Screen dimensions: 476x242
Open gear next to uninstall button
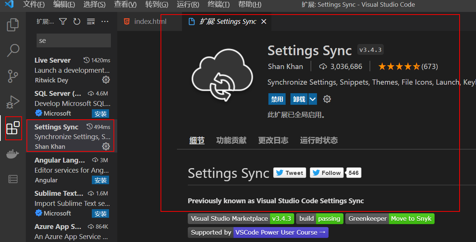tap(327, 99)
